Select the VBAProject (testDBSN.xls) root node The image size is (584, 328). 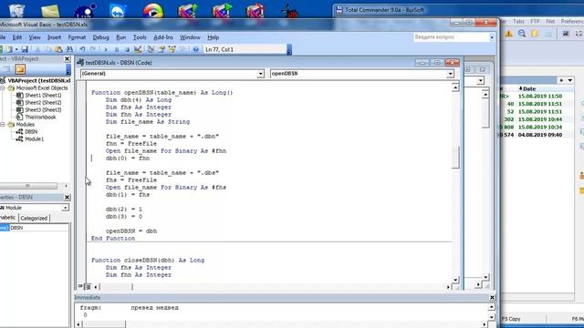point(38,81)
